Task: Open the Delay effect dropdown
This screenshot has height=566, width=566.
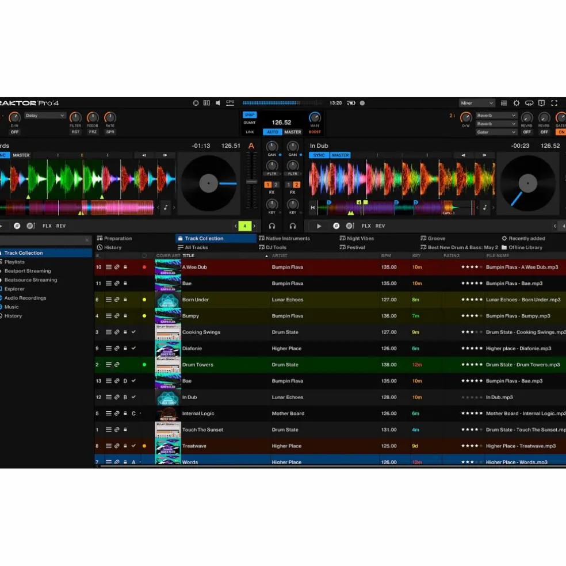Action: tap(45, 116)
